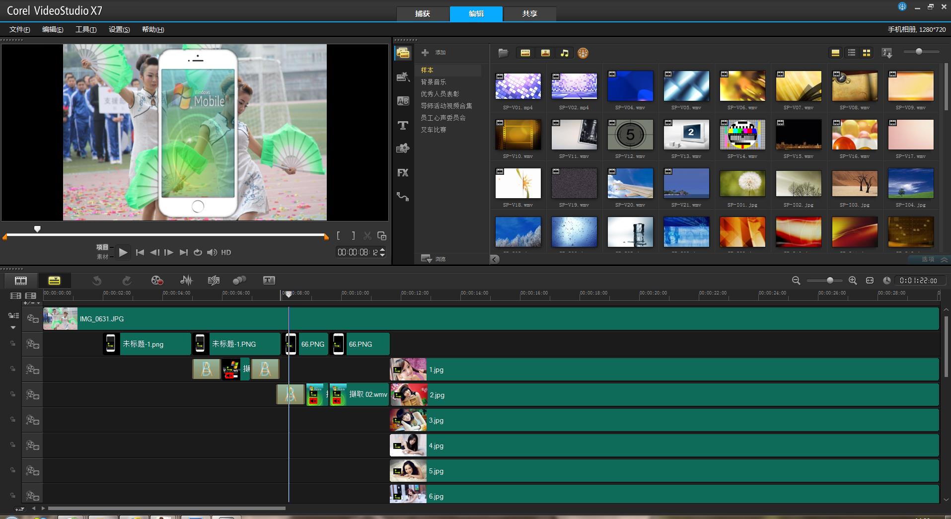The image size is (951, 519).
Task: Select the 1.jpg clip on timeline
Action: pos(664,370)
